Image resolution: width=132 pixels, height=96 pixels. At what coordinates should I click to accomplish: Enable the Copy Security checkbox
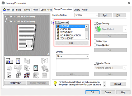tap(95, 23)
